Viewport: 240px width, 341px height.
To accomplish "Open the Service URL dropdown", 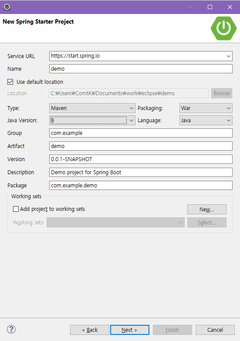I will [228, 56].
